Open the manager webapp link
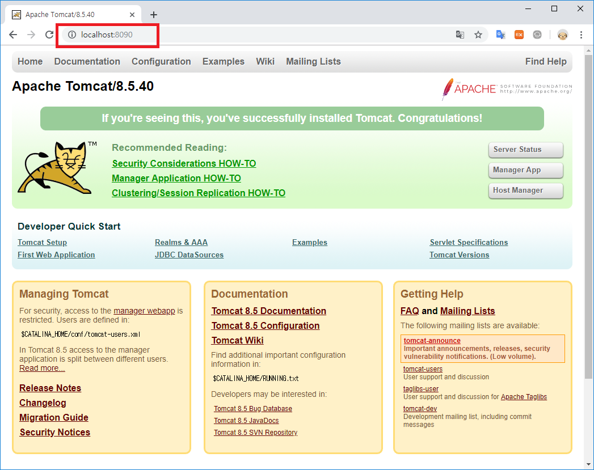594x470 pixels. point(144,311)
